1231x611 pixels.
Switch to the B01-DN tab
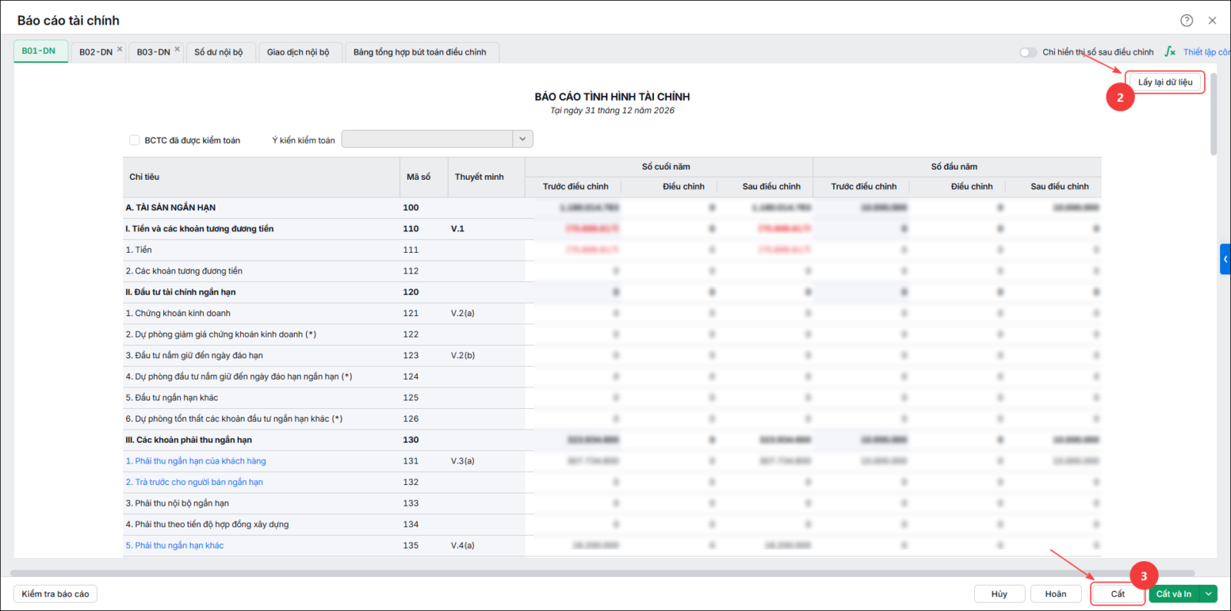40,51
